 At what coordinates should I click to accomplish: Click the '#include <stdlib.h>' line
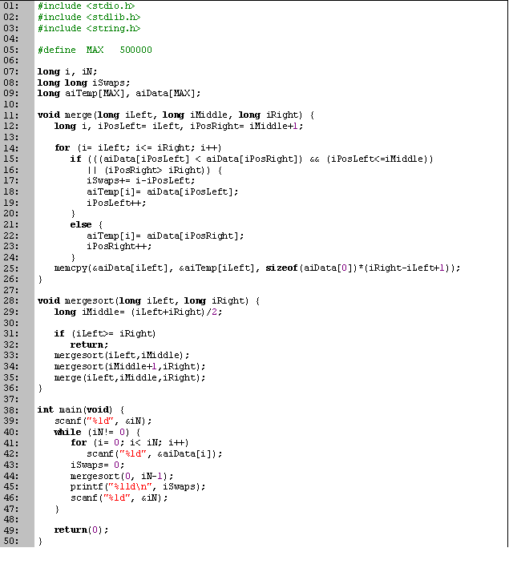click(89, 18)
